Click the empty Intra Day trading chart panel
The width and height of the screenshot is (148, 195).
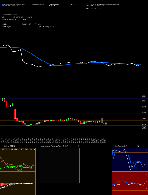tap(59, 165)
